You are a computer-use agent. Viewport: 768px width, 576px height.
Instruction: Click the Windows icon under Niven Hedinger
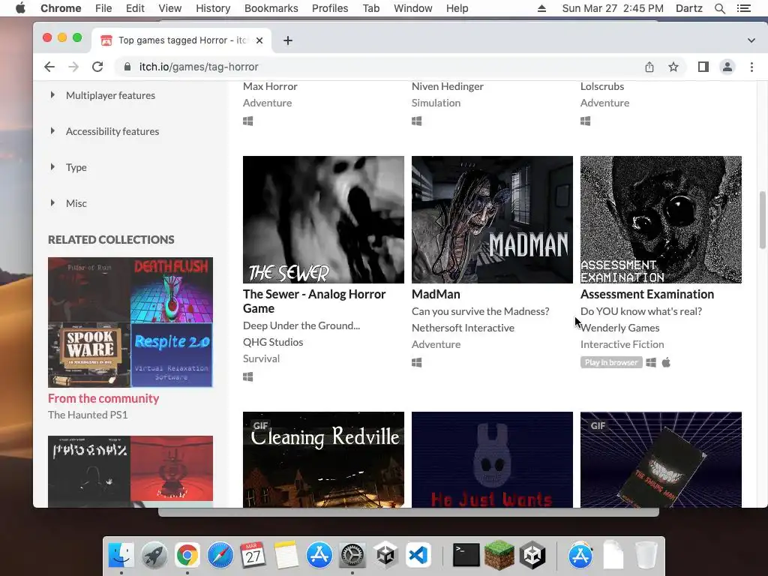417,121
